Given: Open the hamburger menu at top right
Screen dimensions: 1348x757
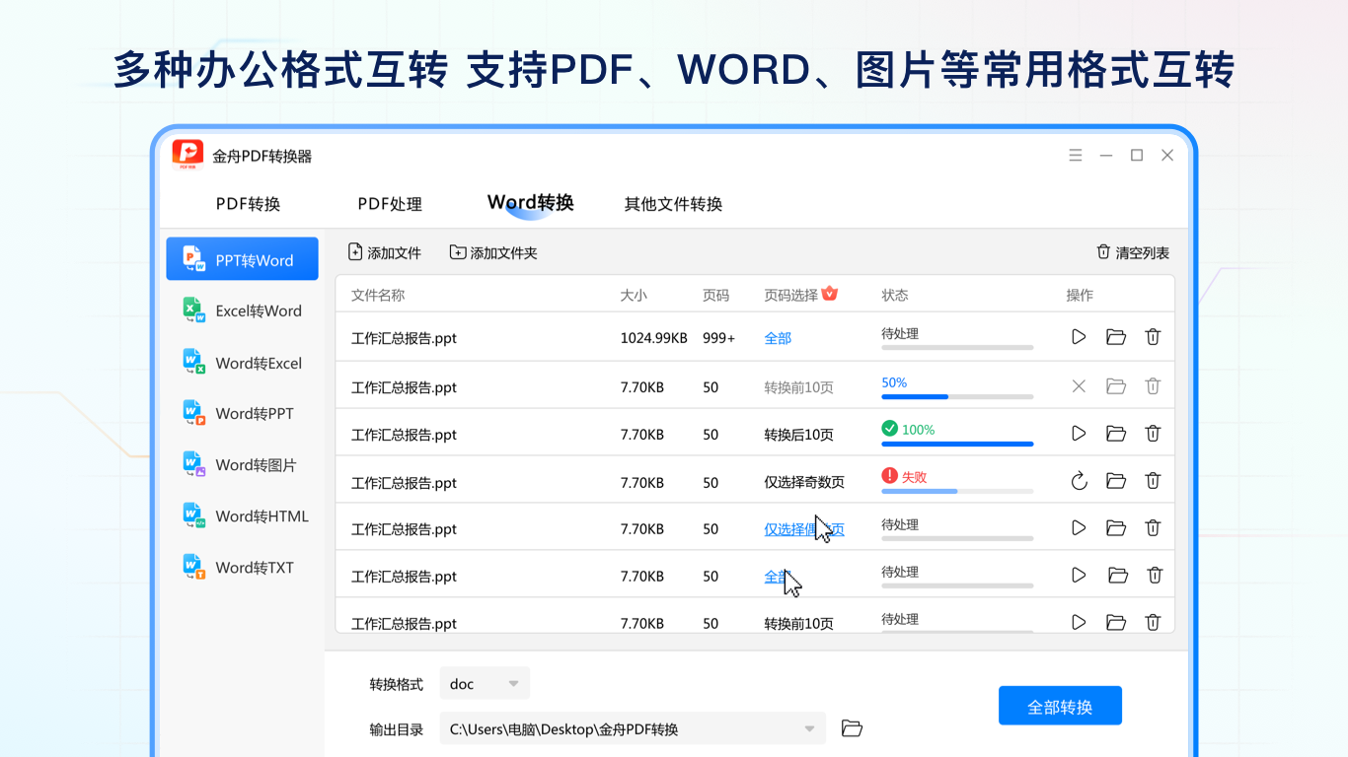Looking at the screenshot, I should (1075, 155).
